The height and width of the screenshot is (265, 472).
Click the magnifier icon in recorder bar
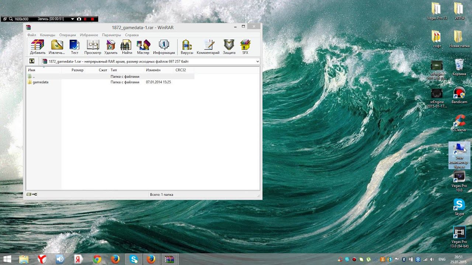(x=11, y=19)
